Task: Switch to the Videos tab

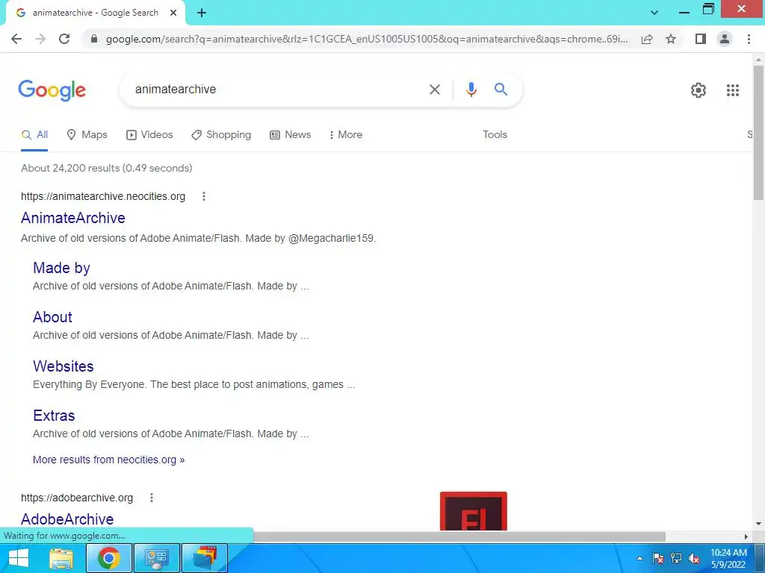Action: point(149,135)
